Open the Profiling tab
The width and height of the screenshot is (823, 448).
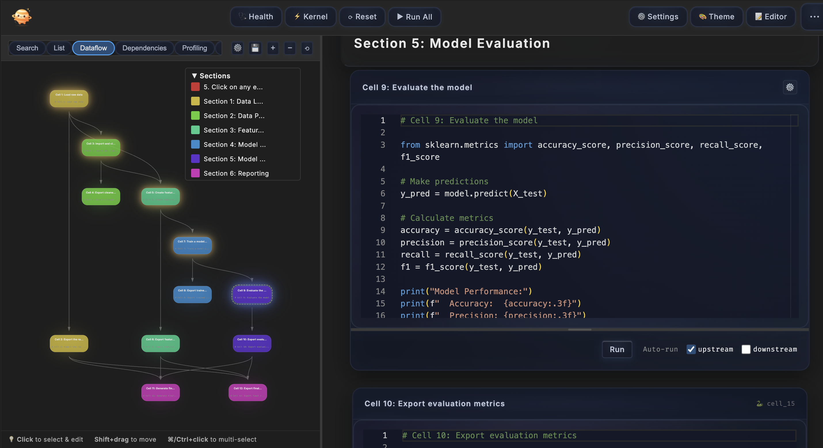tap(195, 48)
